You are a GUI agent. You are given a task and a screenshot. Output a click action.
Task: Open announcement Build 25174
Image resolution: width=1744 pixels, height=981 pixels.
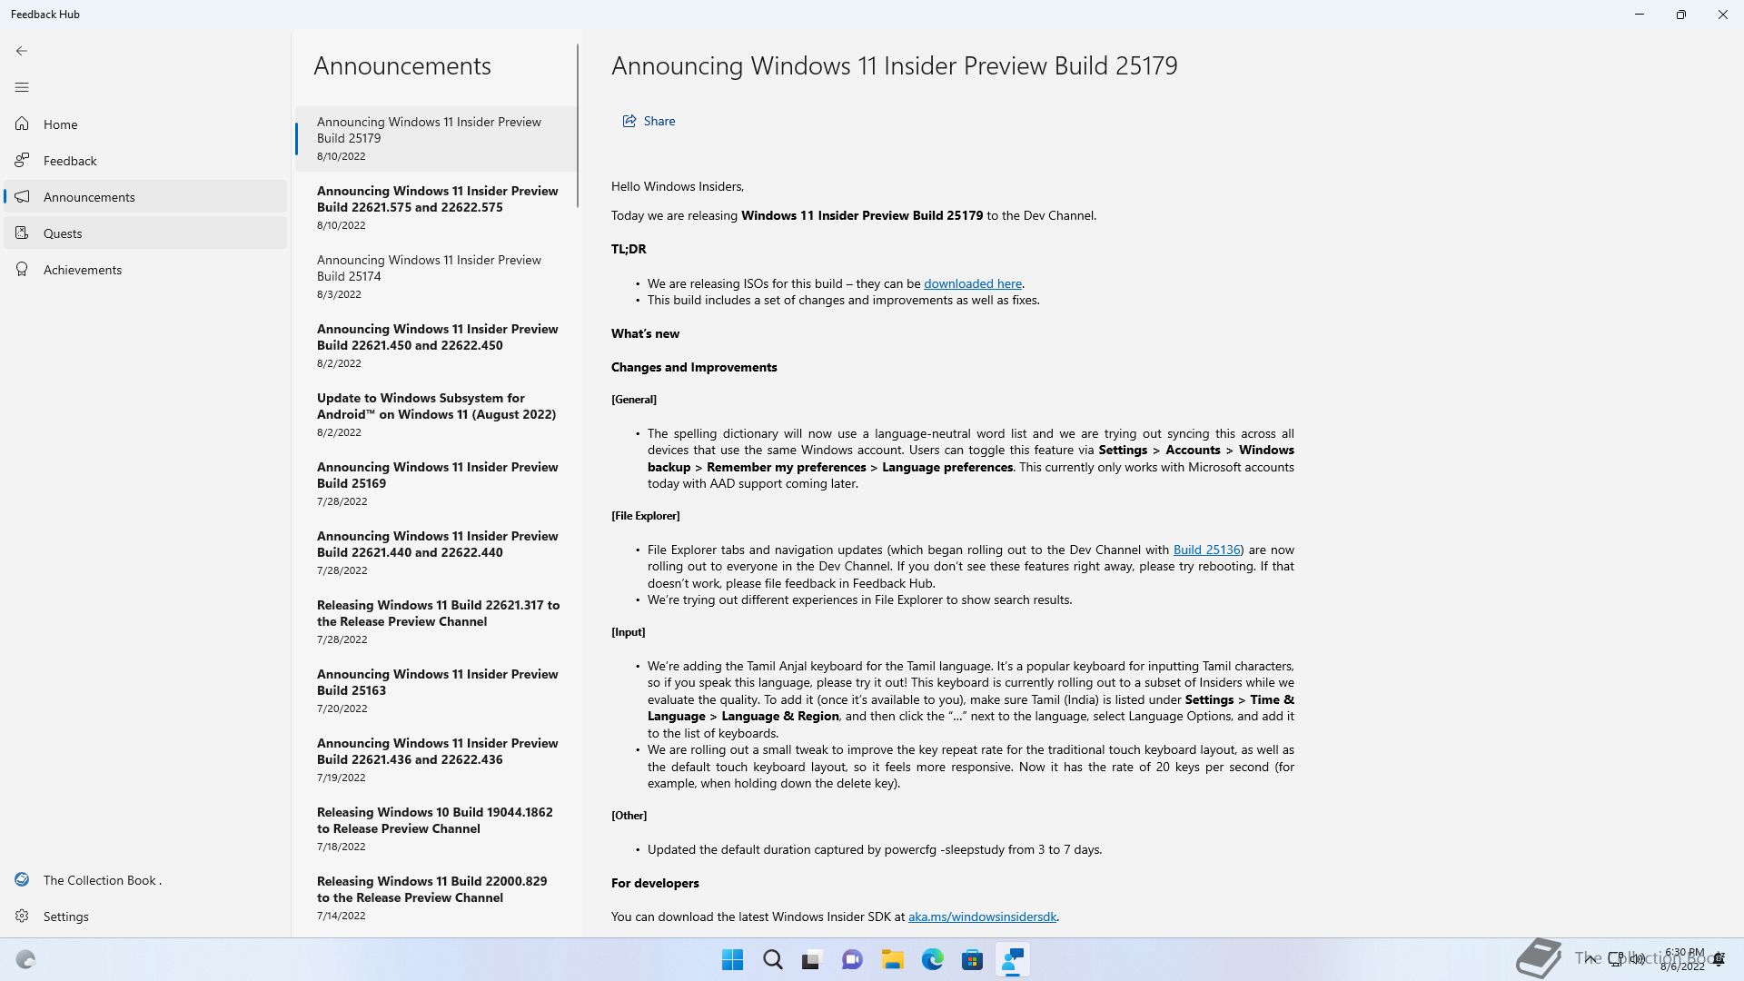(436, 276)
